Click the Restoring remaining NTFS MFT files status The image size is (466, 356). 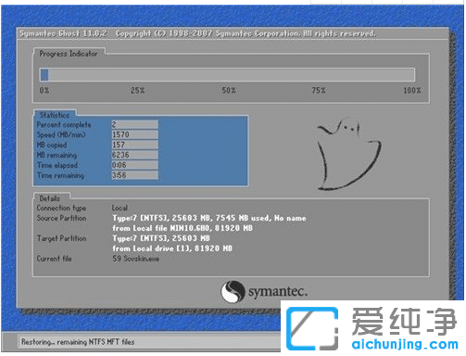click(78, 342)
